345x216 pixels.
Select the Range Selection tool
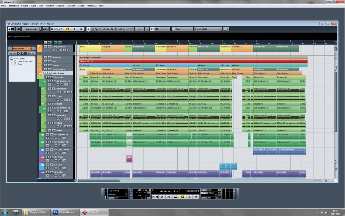tap(92, 29)
